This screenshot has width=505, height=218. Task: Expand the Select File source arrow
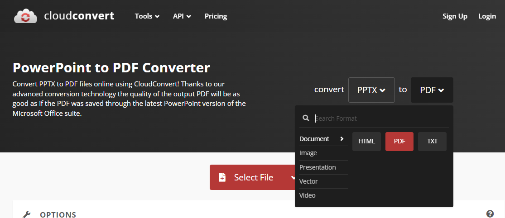point(293,177)
